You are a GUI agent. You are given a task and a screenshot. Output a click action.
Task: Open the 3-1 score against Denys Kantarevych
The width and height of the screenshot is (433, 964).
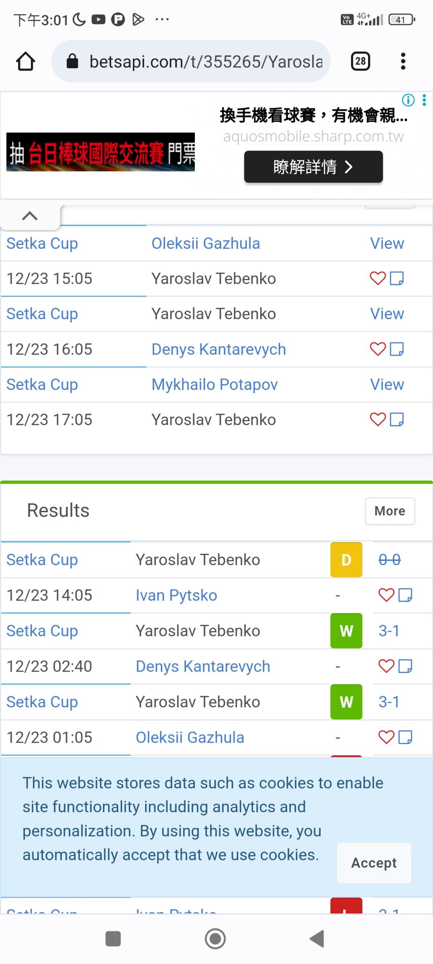click(x=389, y=631)
